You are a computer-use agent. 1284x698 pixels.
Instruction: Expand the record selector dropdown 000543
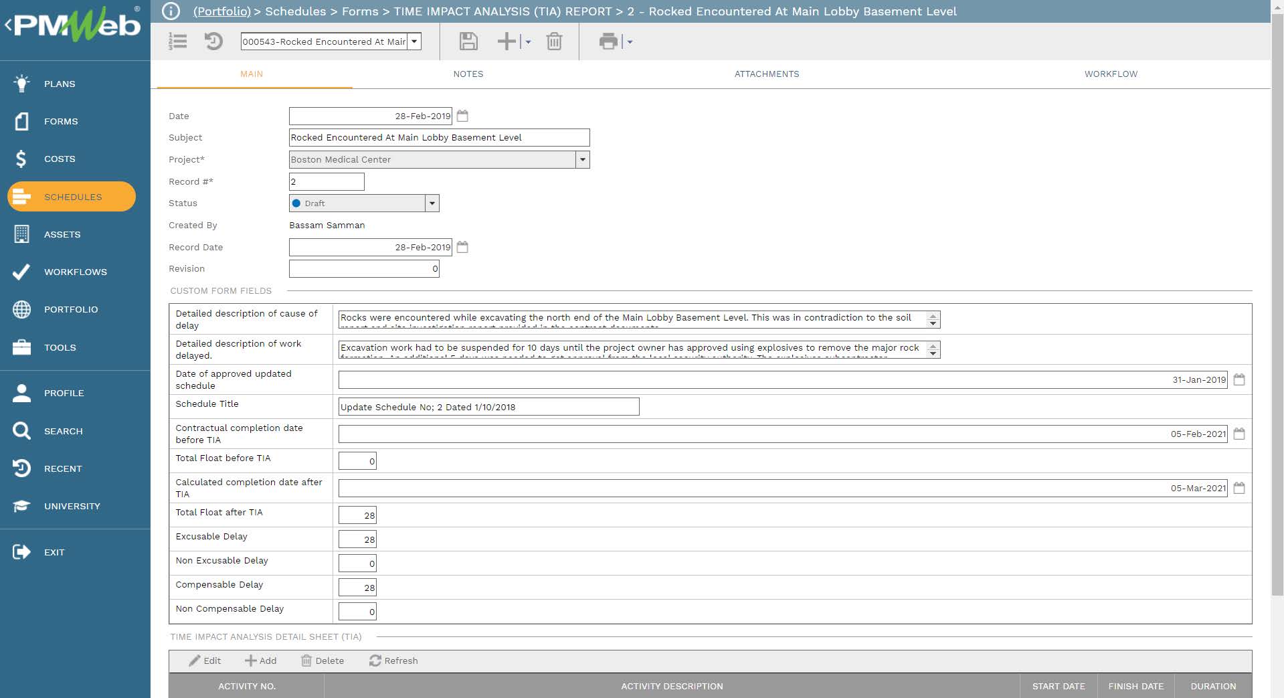pyautogui.click(x=414, y=41)
